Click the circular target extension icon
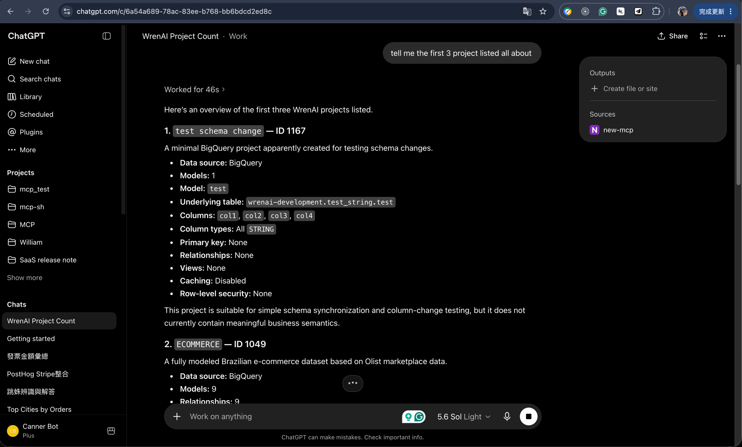This screenshot has width=742, height=447. pos(585,12)
